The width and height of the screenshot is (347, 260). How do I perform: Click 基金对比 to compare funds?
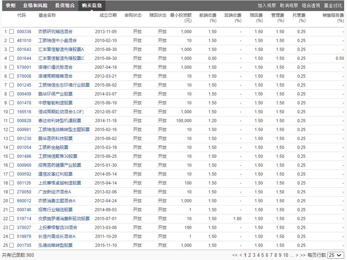(333, 6)
